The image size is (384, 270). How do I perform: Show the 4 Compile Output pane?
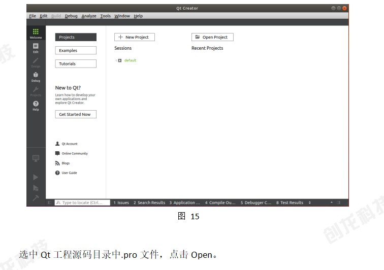(220, 203)
